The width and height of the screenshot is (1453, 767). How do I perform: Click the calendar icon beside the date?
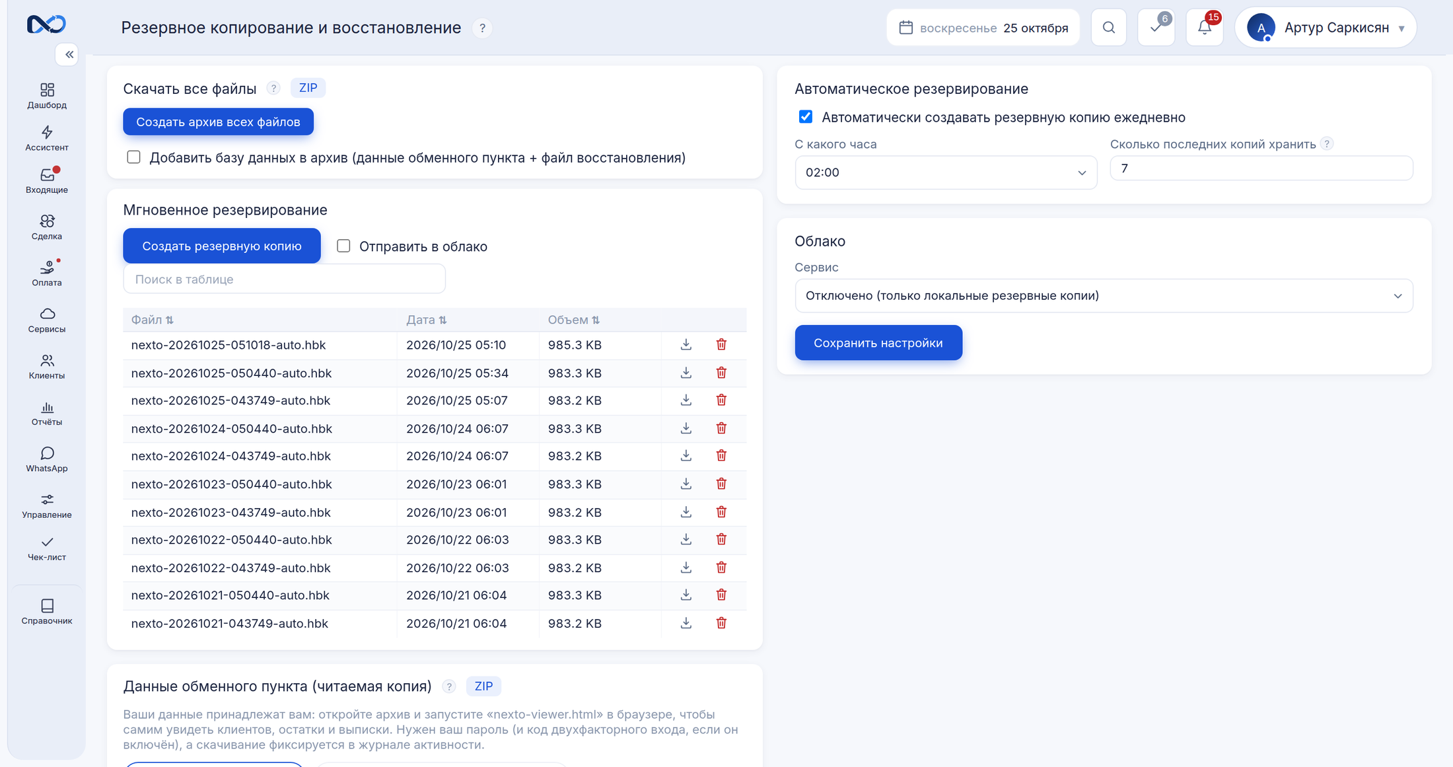pyautogui.click(x=906, y=28)
